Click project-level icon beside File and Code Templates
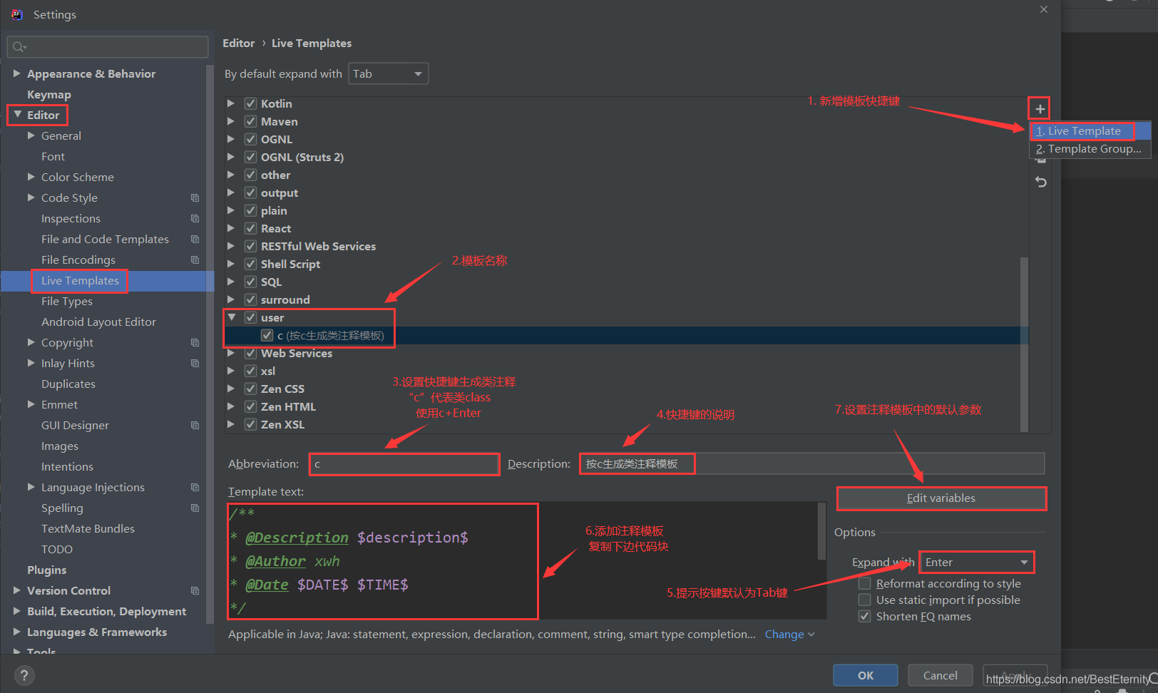Image resolution: width=1158 pixels, height=693 pixels. (x=195, y=239)
